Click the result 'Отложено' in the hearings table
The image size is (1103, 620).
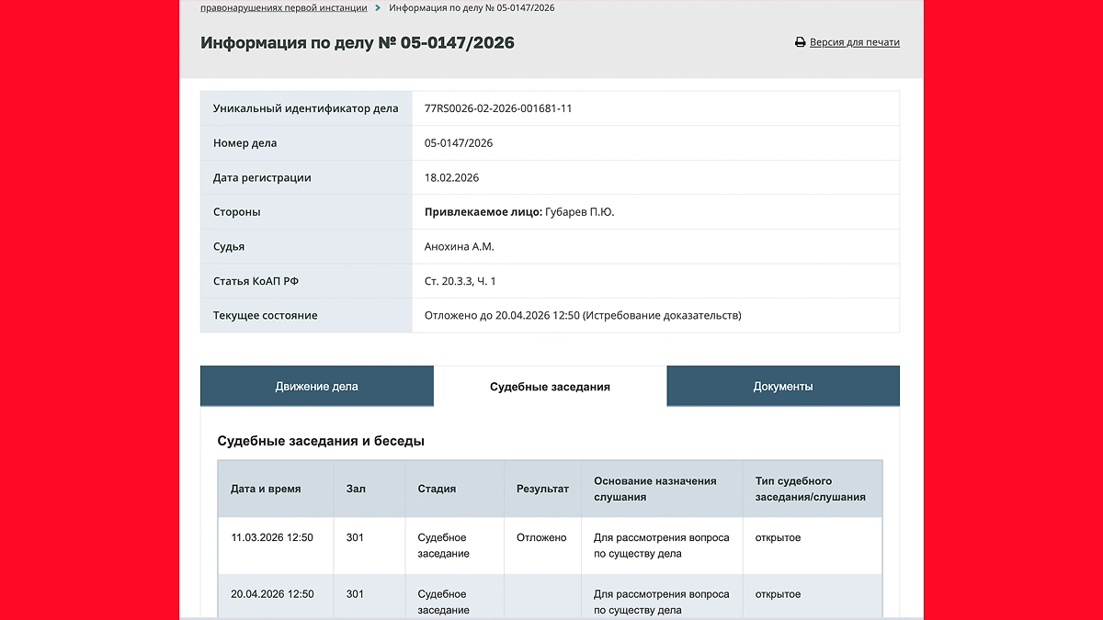pos(542,537)
